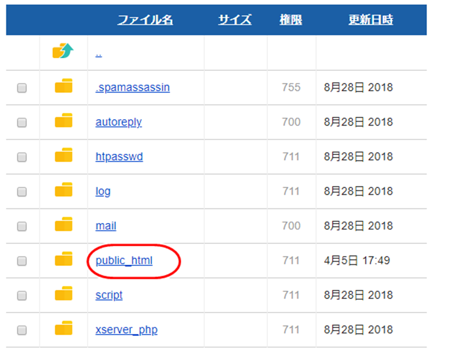The width and height of the screenshot is (449, 354).
Task: Click the folder icon beside mail
Action: (63, 226)
